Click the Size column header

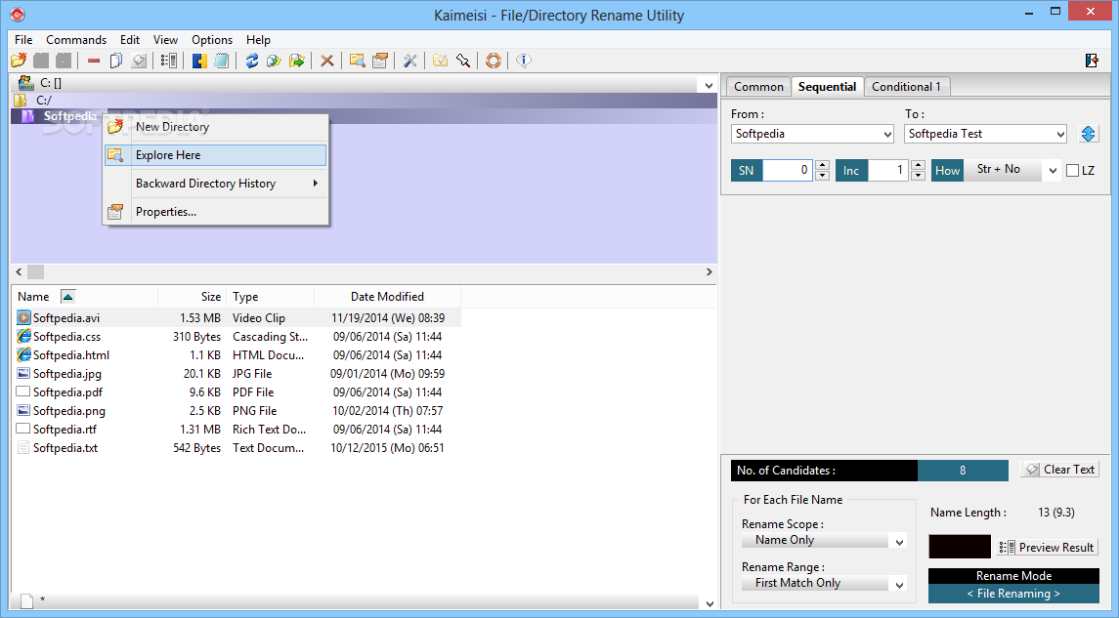click(193, 297)
